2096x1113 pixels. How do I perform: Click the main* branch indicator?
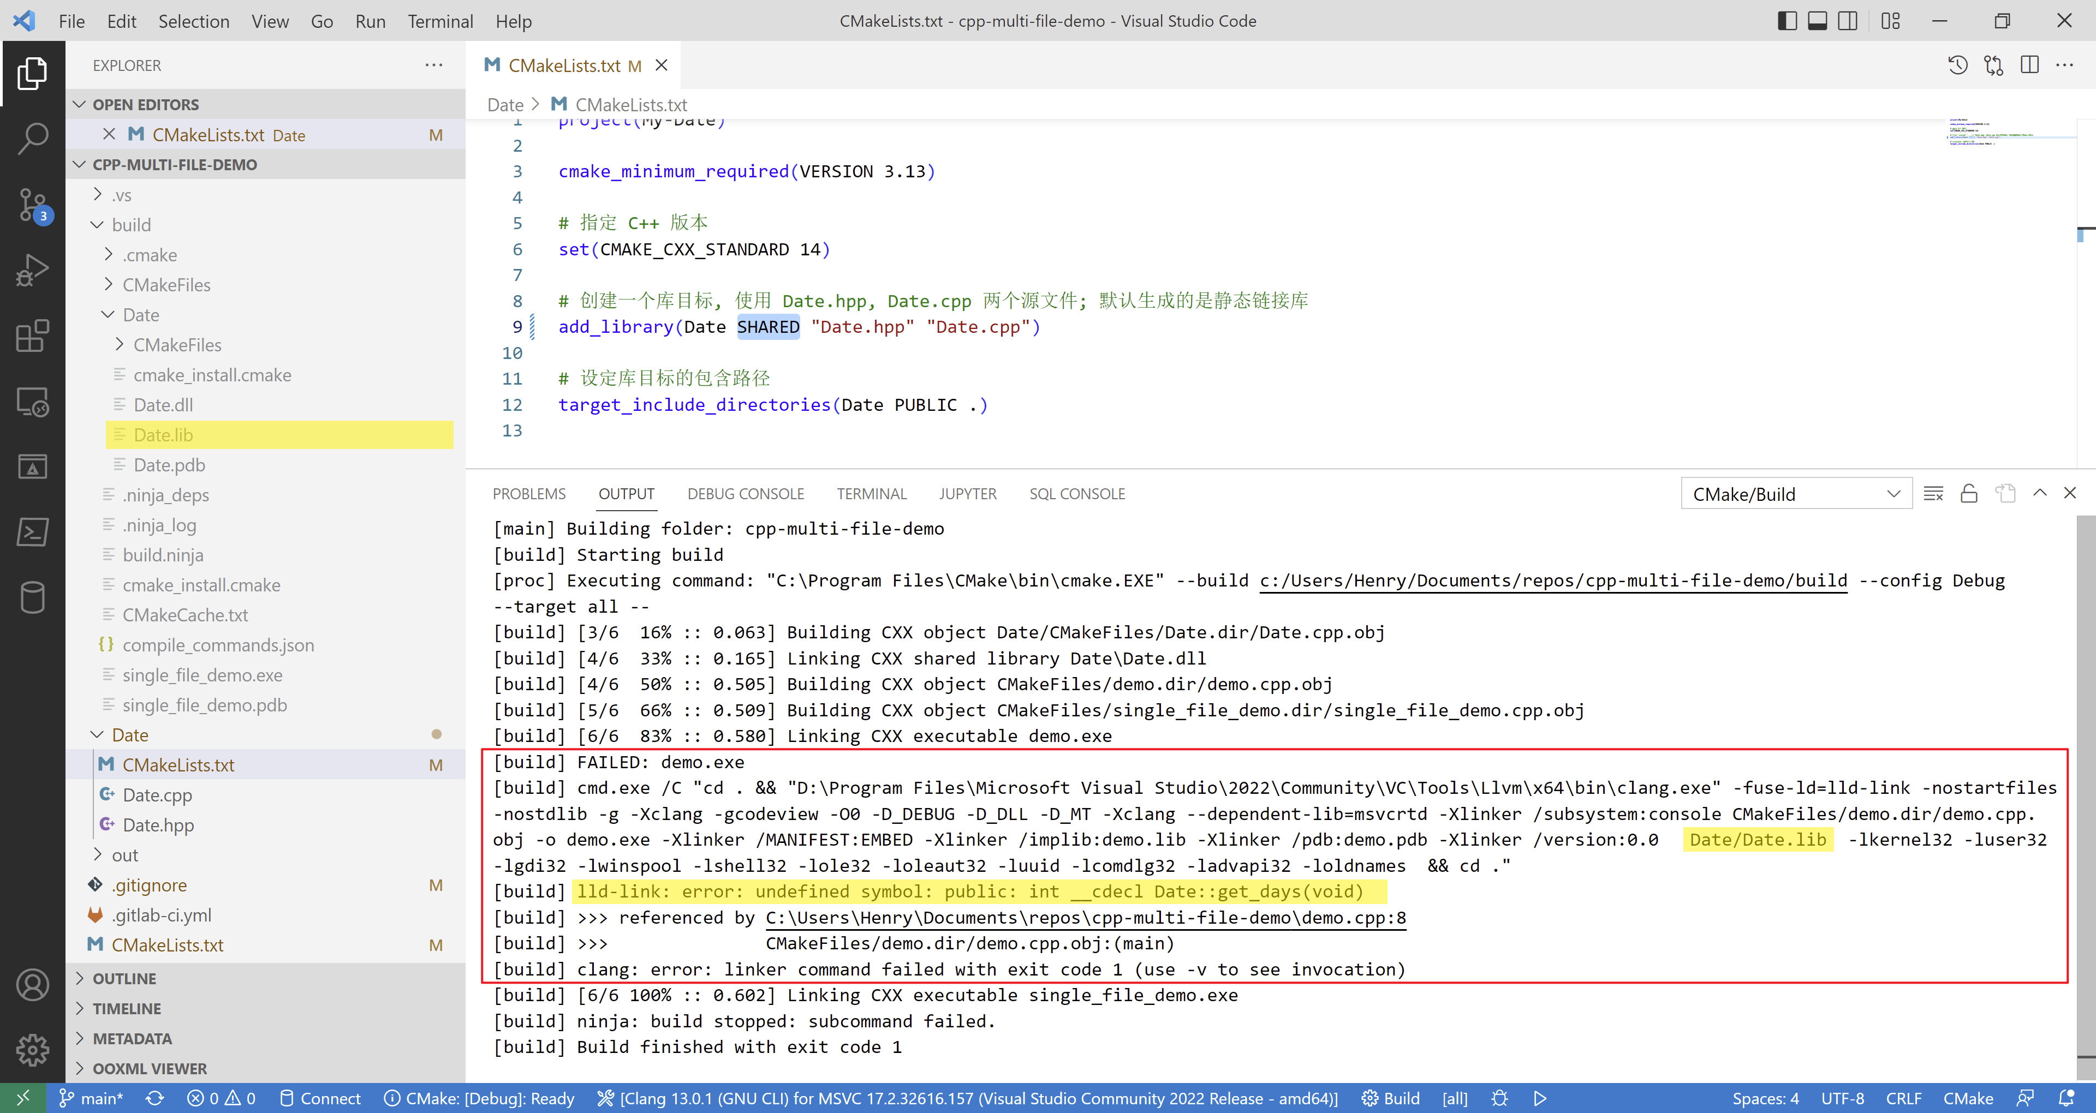91,1098
